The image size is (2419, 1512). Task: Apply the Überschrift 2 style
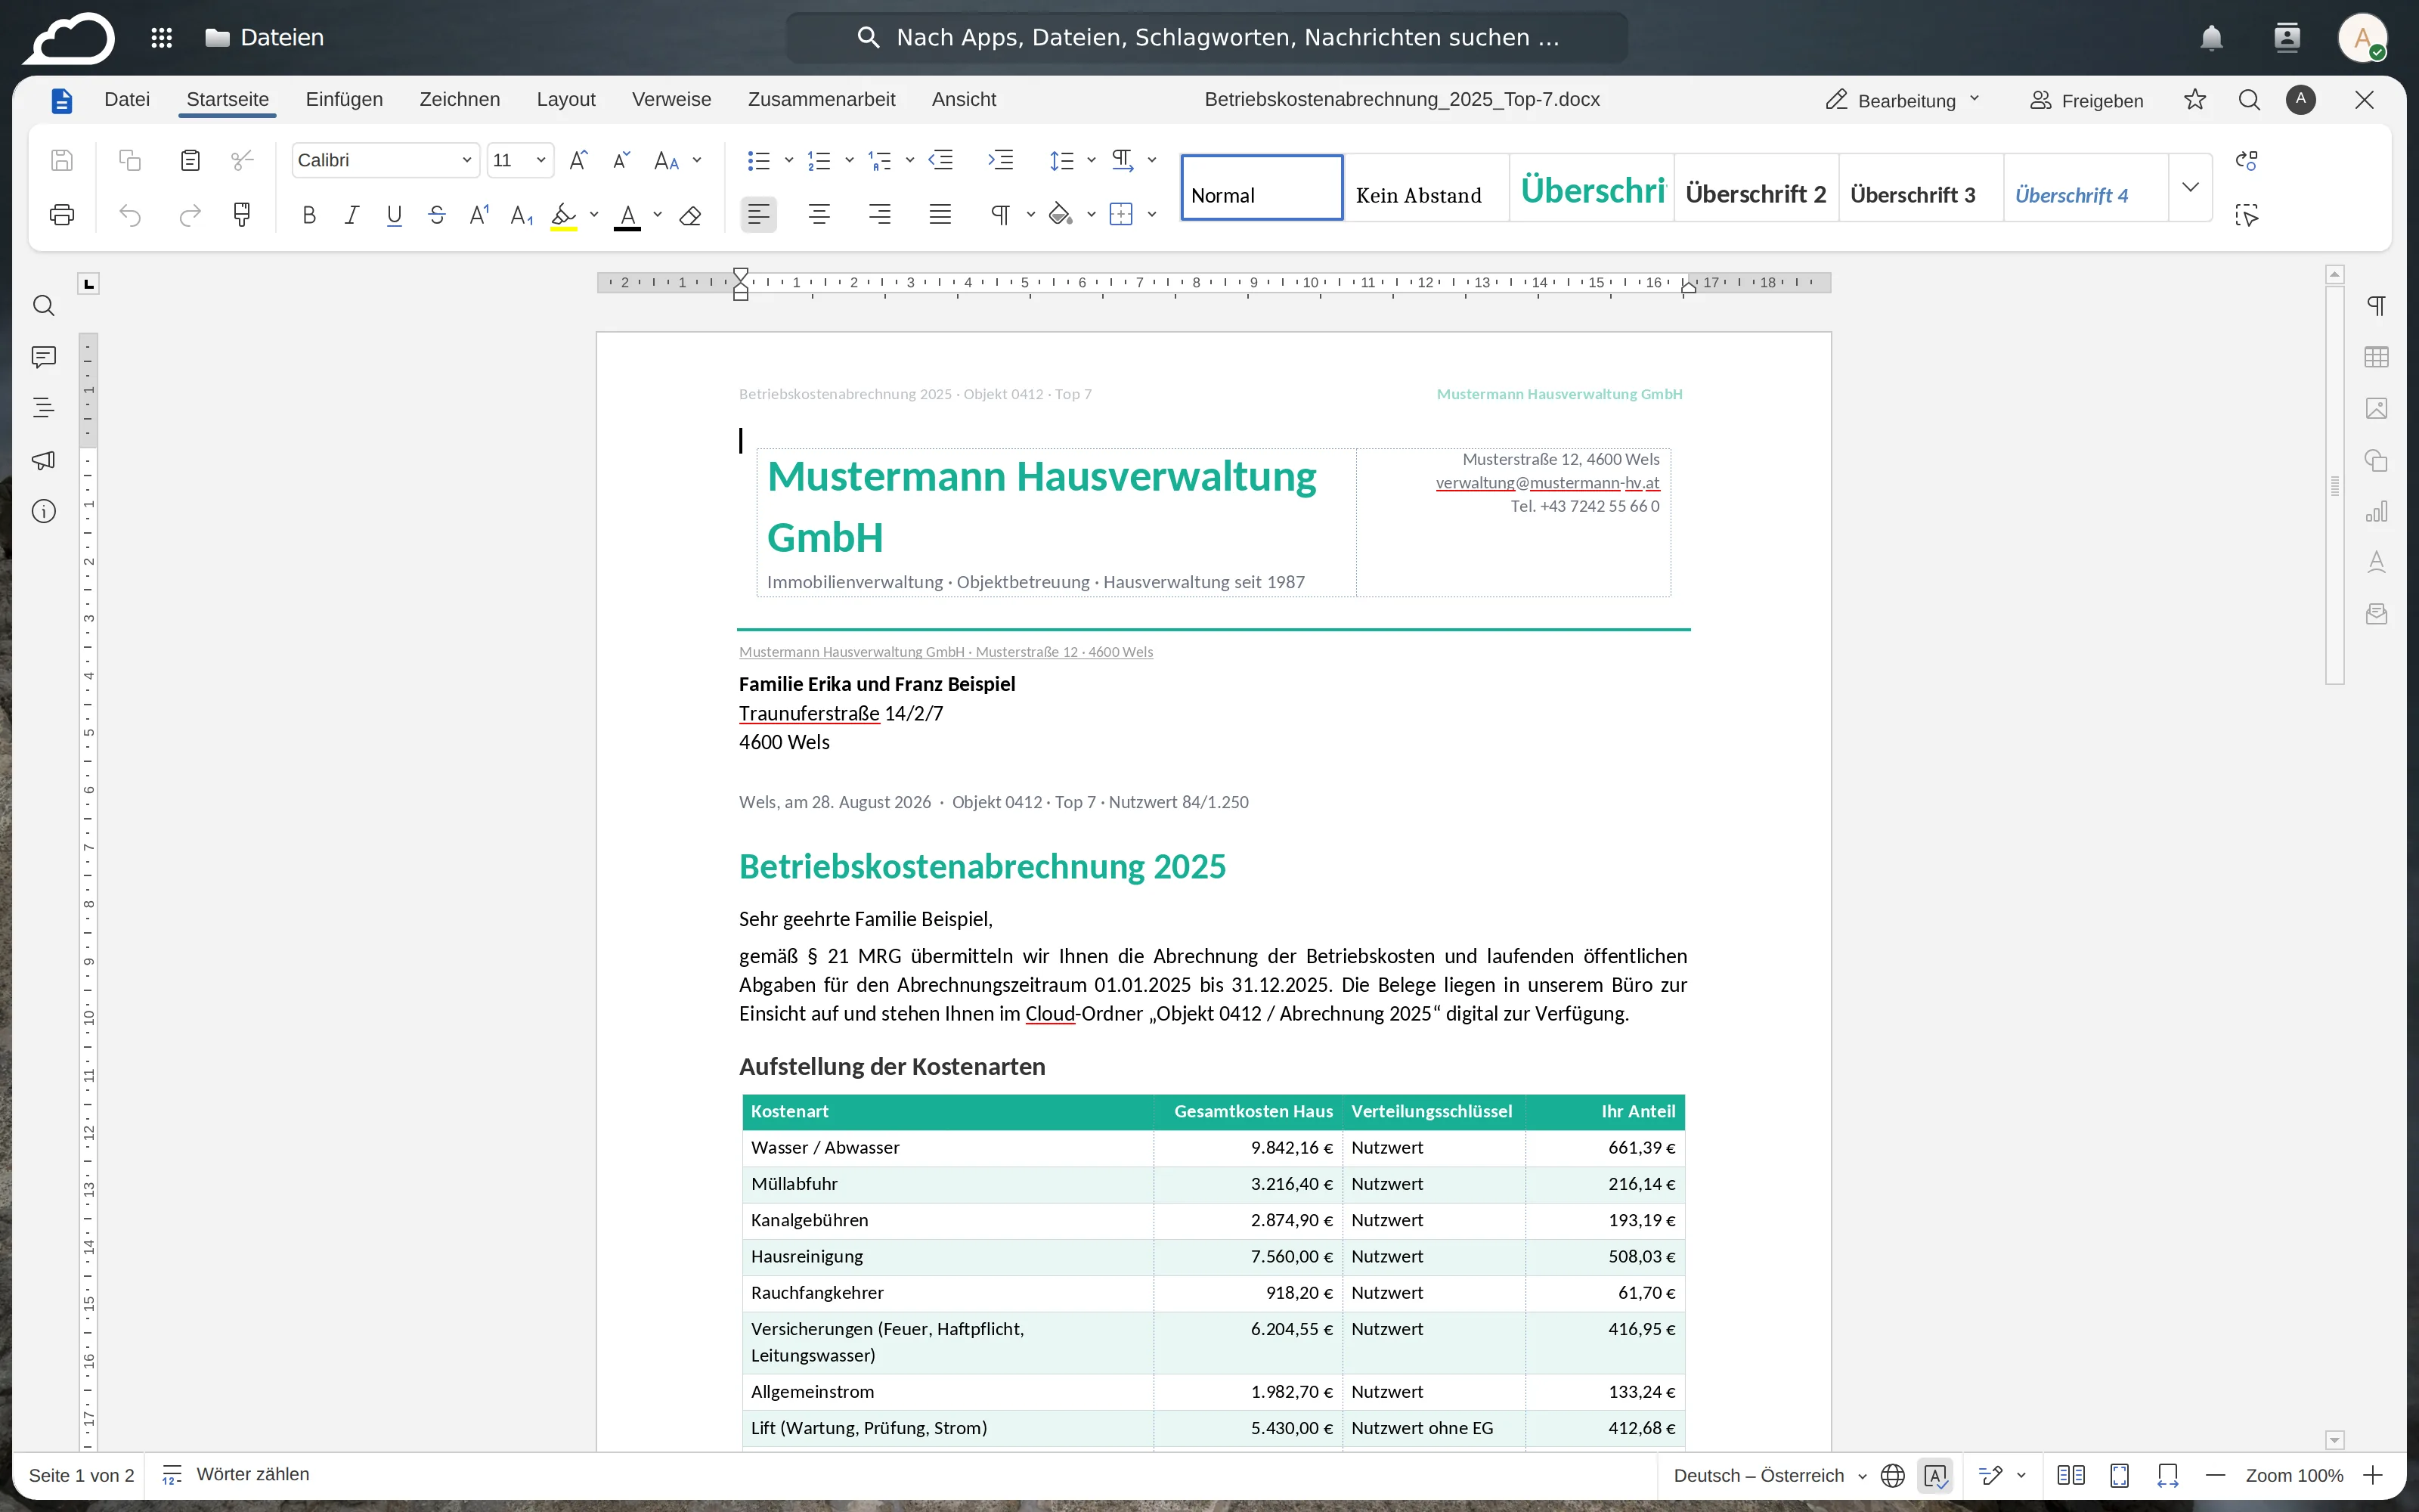pyautogui.click(x=1755, y=187)
